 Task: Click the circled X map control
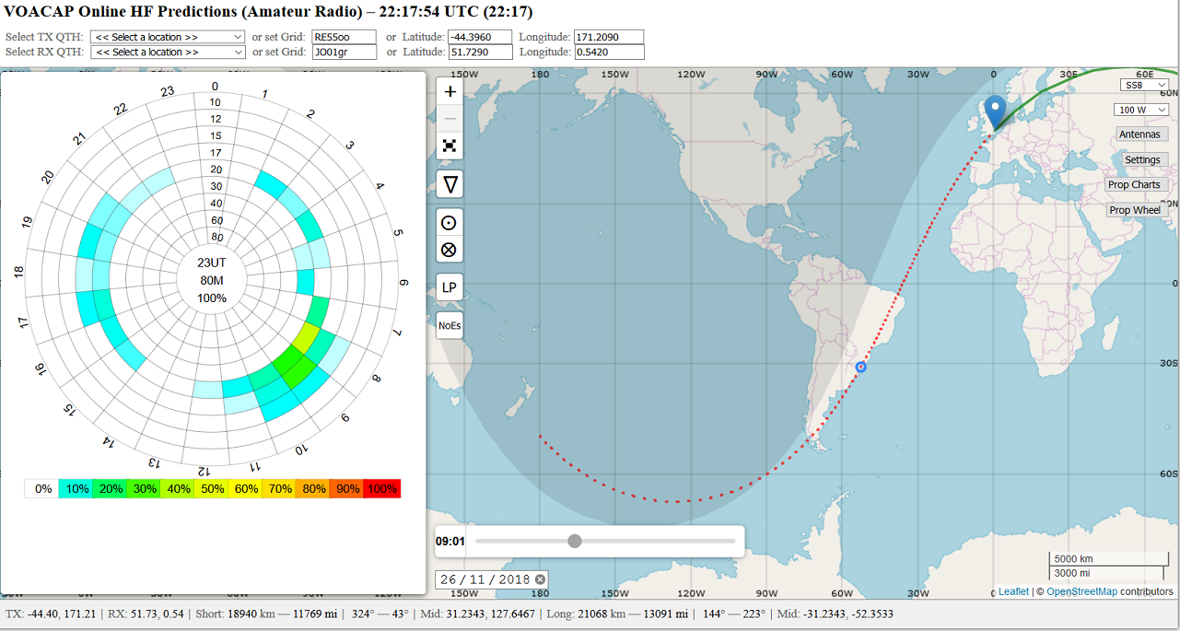click(x=450, y=250)
